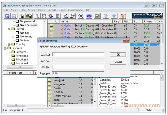Click folder icon of Search & Destroy #02 server
This screenshot has width=167, height=115.
click(x=51, y=25)
